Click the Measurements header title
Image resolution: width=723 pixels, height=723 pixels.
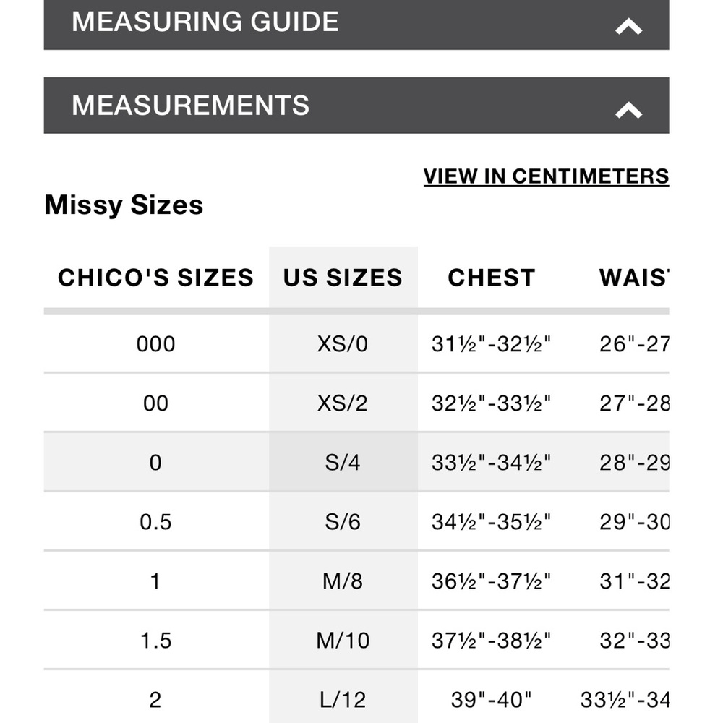(x=191, y=106)
